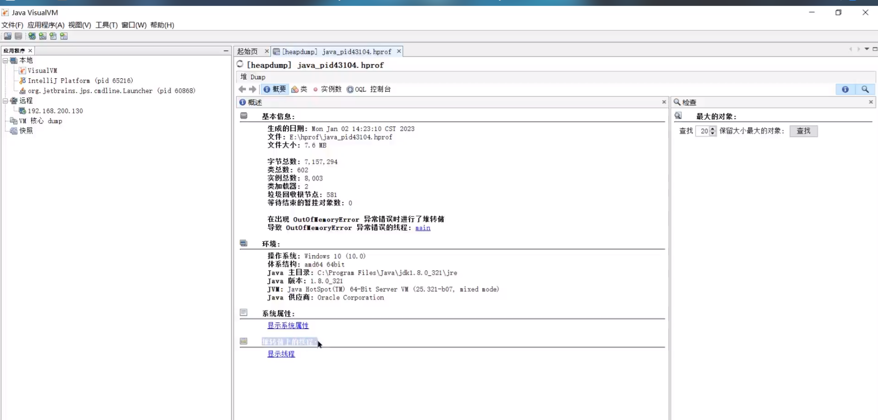Select the VM 核心 dump node
The image size is (878, 420).
point(40,121)
